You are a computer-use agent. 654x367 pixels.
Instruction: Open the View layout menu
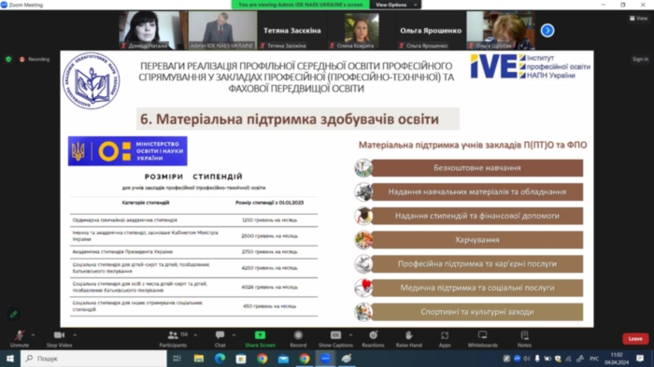[638, 19]
